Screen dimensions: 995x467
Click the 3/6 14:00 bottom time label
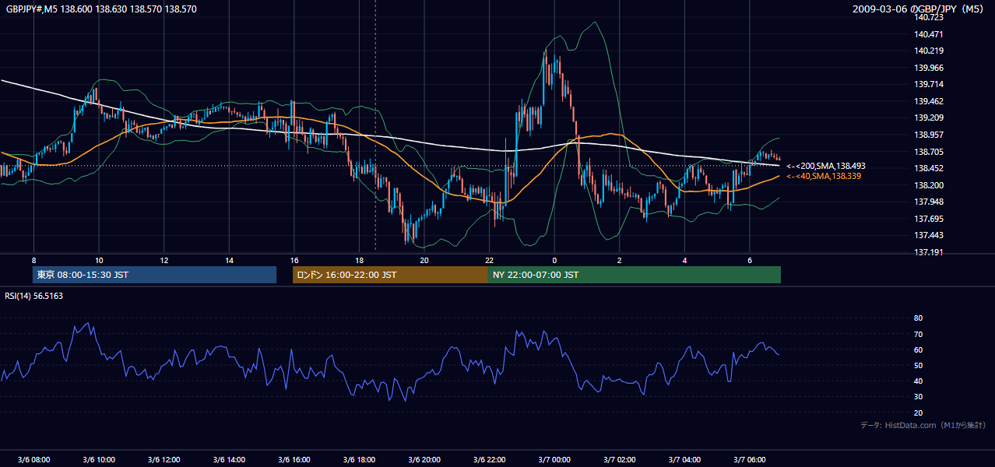pyautogui.click(x=229, y=459)
